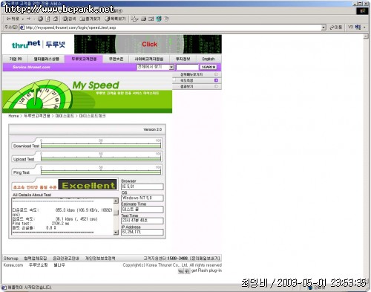This screenshot has height=292, width=371.
Task: Click the Estimate Time field
Action: tap(142, 210)
